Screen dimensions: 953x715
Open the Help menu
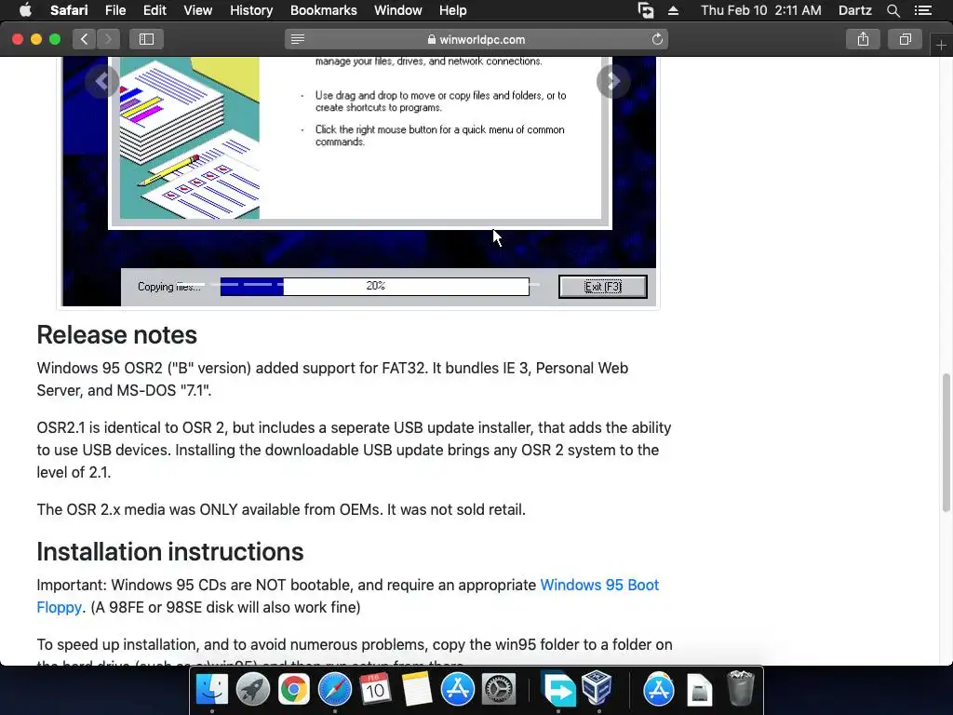pyautogui.click(x=453, y=10)
